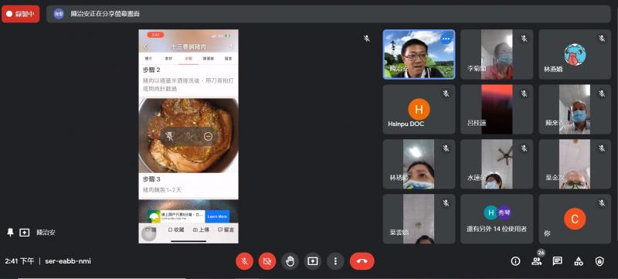Click the 陳治安正在分享螢幕畫面 banner text
The width and height of the screenshot is (618, 279).
coord(105,14)
